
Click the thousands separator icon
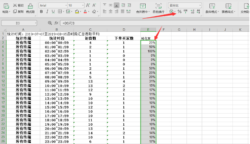tap(186, 12)
